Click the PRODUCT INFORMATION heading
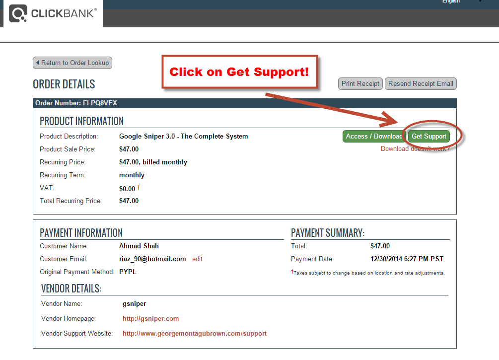Screen dimensions: 499x360 pos(82,121)
